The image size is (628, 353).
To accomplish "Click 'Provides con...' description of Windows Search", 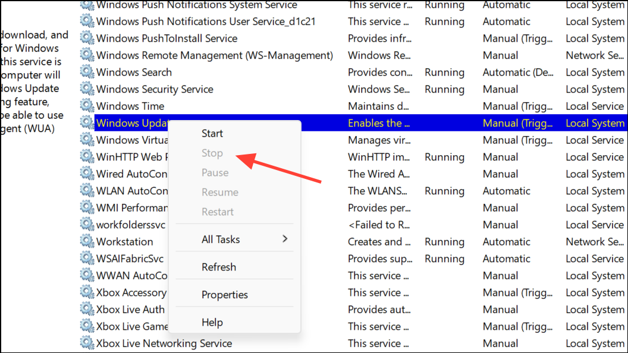I will (379, 73).
